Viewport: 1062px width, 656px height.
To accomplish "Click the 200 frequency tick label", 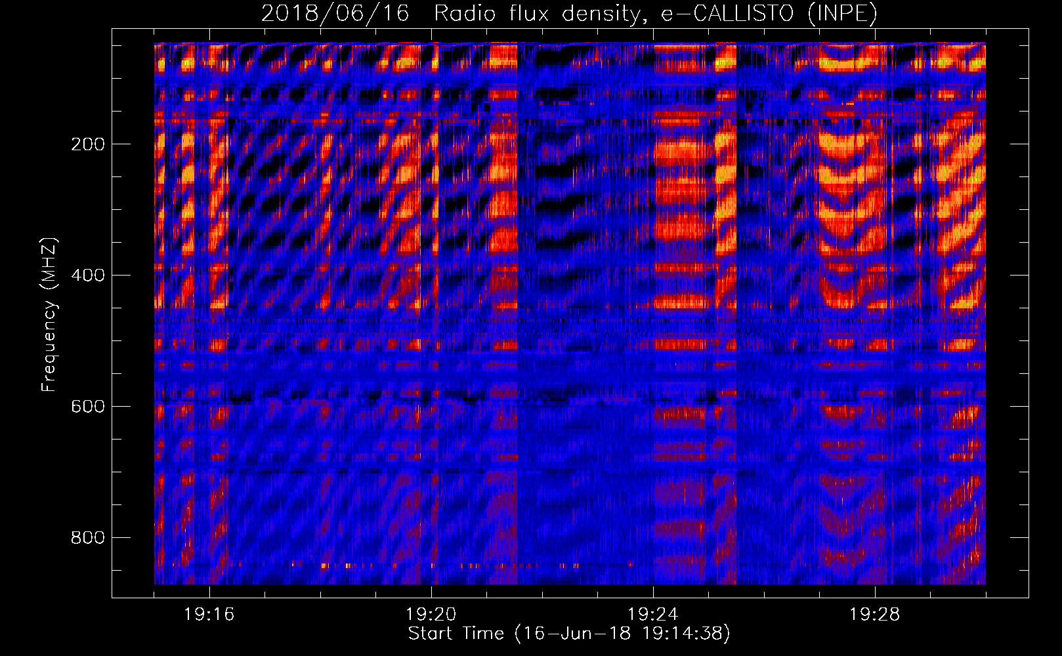I will tap(88, 144).
